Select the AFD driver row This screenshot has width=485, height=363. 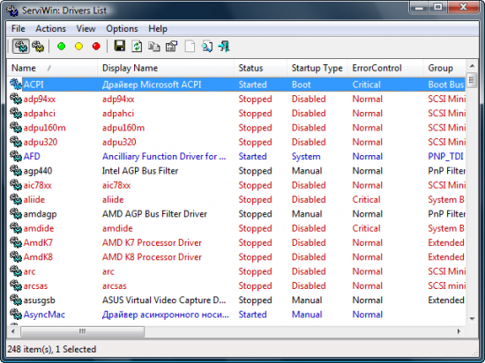(x=236, y=156)
